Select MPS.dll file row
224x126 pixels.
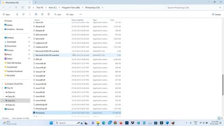77,59
